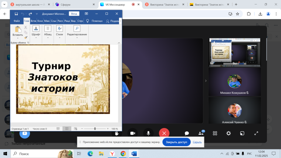The image size is (281, 158).
Task: Click the Турнир Знатоков истории picture
Action: coord(63,79)
